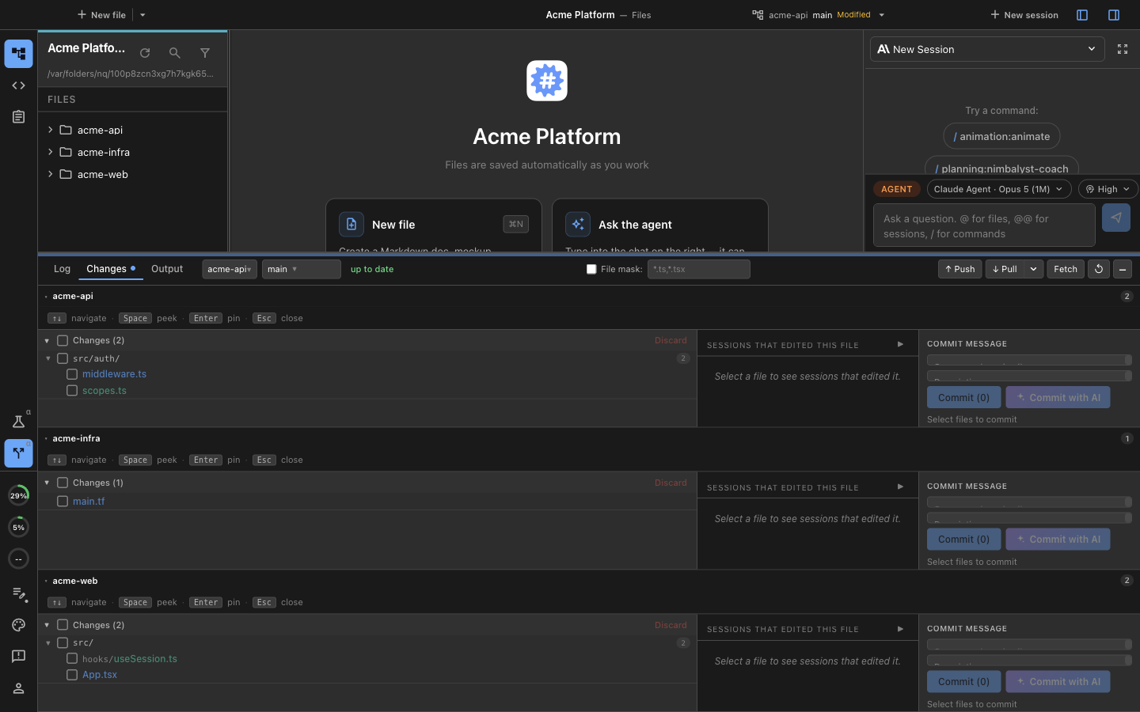Check the src/auth/ folder checkbox

(63, 358)
